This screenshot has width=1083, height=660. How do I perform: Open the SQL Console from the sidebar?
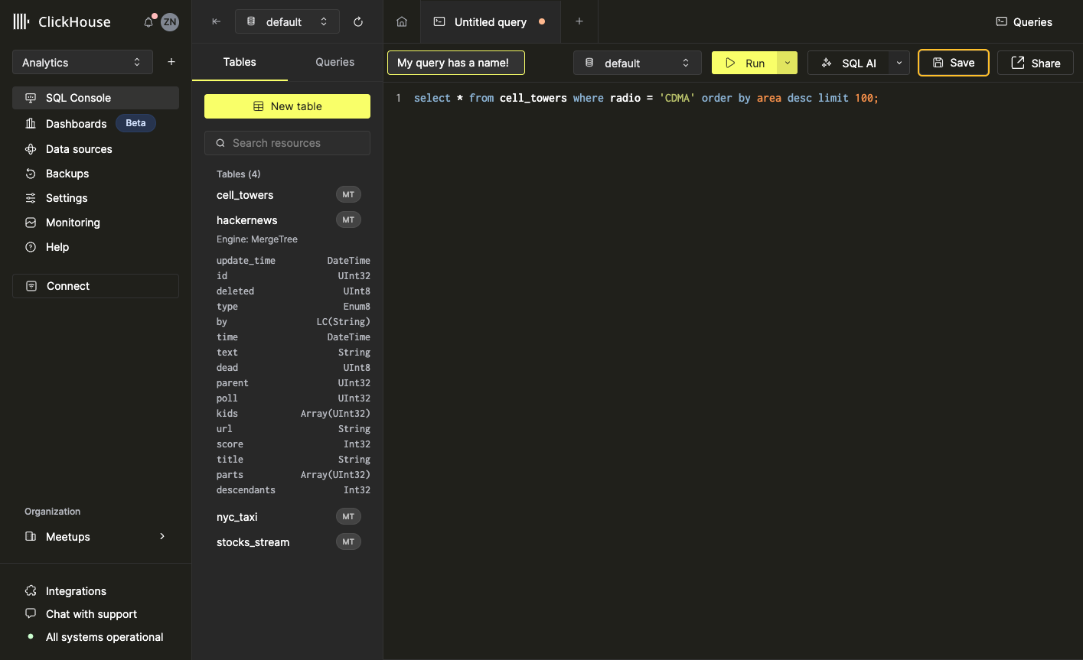pyautogui.click(x=79, y=97)
